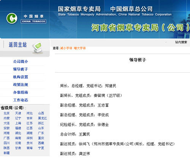Click the green China Tobacco logo
The height and width of the screenshot is (159, 190).
(x=12, y=18)
